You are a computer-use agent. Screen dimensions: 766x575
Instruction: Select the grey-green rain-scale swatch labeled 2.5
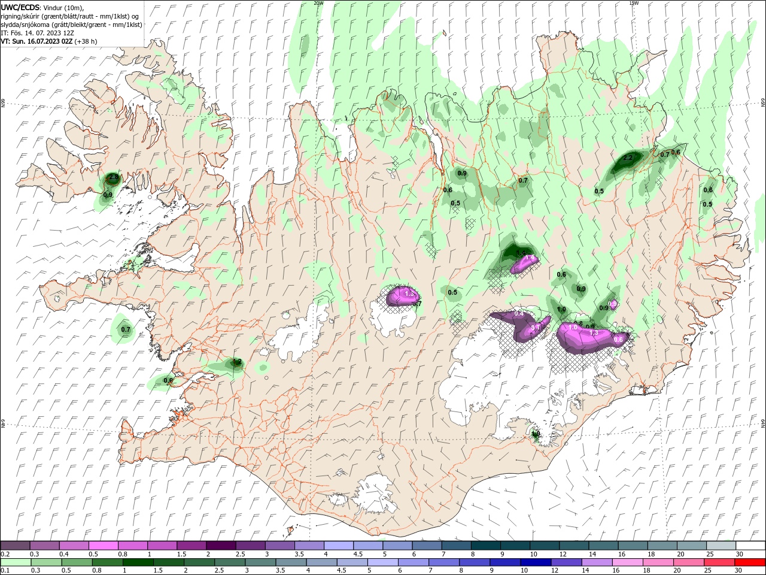[x=229, y=562]
